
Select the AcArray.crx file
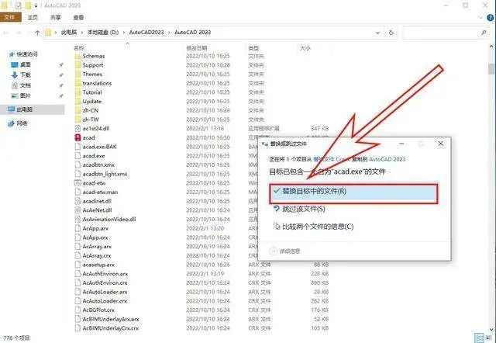tap(96, 255)
